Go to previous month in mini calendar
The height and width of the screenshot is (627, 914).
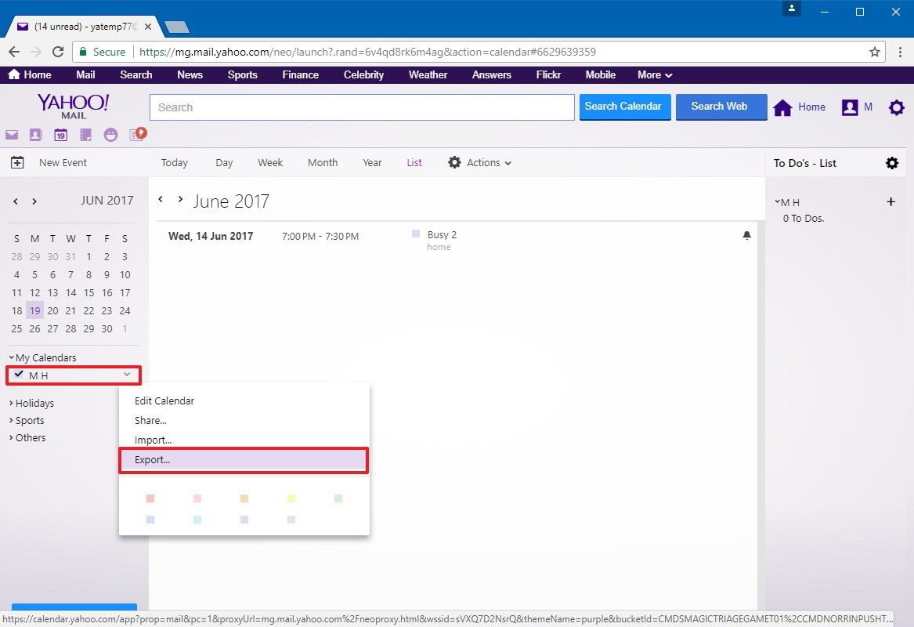tap(16, 201)
